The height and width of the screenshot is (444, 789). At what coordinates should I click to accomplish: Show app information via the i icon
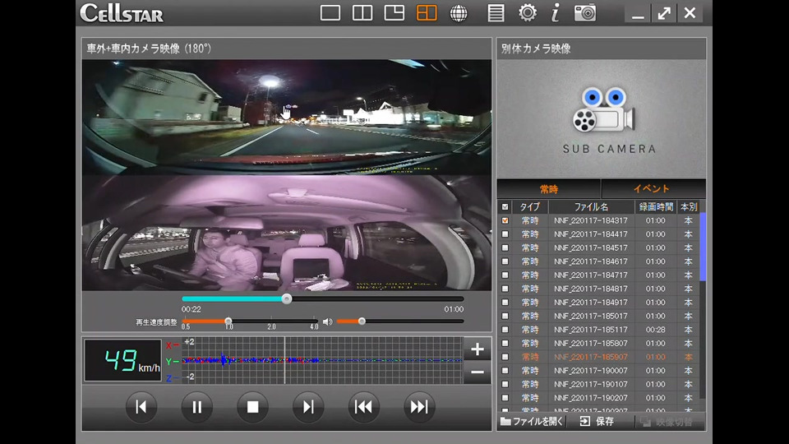click(x=556, y=13)
